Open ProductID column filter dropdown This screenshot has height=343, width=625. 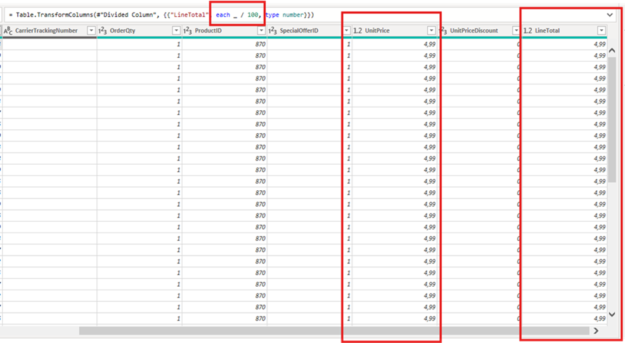(x=261, y=30)
